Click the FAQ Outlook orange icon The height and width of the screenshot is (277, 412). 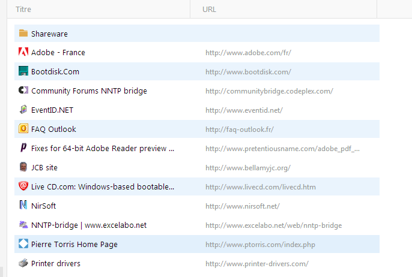[23, 128]
